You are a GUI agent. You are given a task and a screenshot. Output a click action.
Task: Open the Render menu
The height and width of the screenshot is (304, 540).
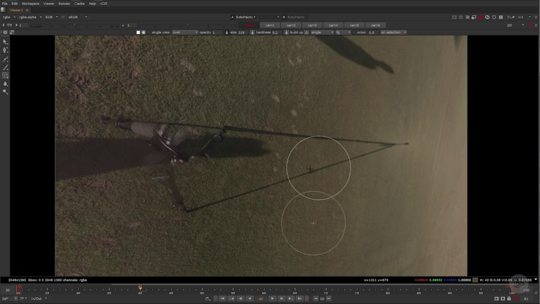(x=64, y=4)
